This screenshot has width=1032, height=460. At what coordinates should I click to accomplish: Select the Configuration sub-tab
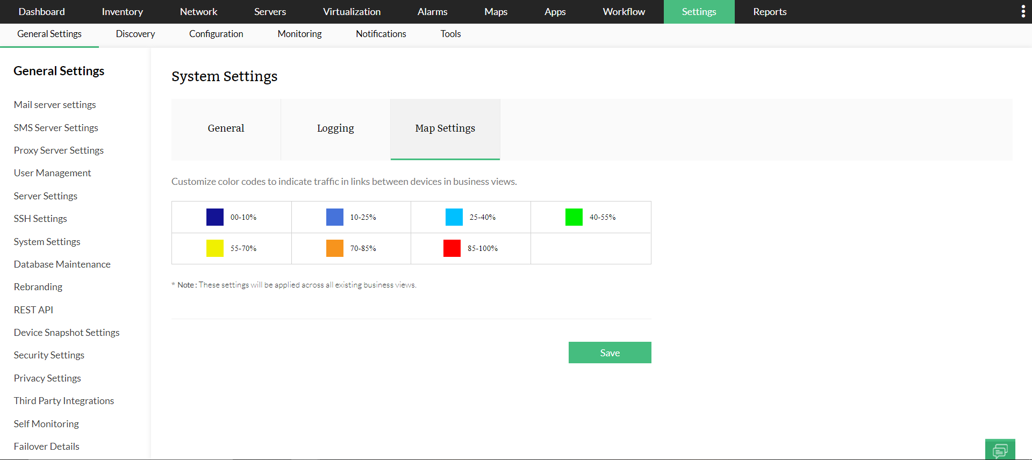coord(216,34)
